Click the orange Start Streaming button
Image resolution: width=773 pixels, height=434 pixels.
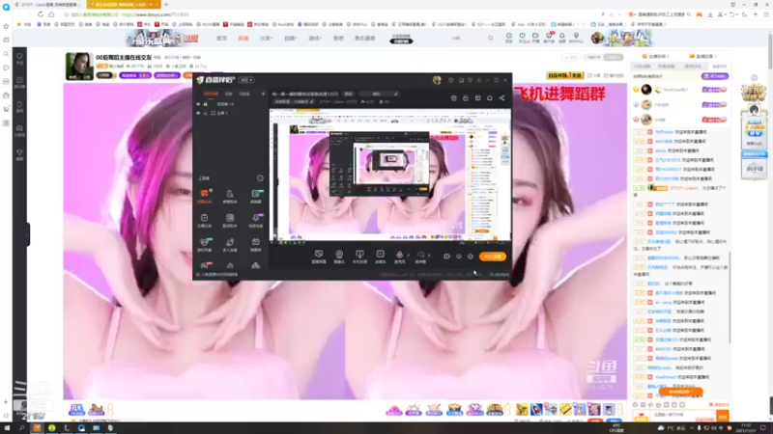493,257
